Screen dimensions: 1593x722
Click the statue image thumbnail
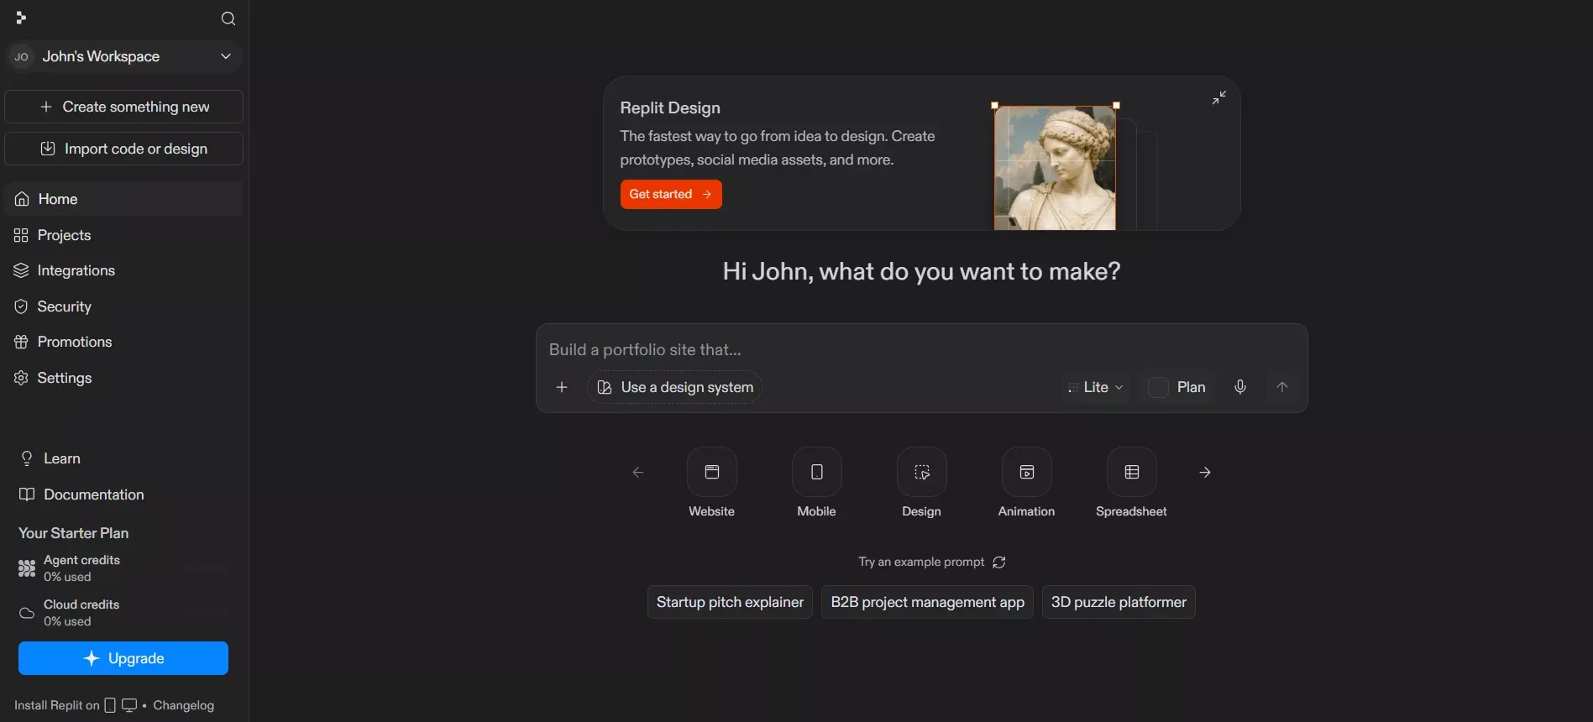(1056, 168)
